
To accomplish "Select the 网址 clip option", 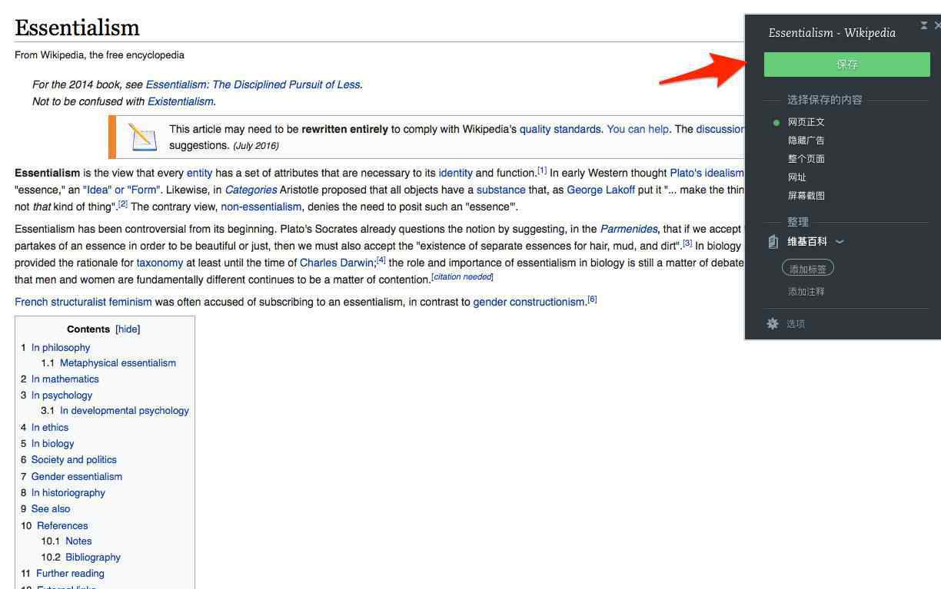I will (796, 177).
